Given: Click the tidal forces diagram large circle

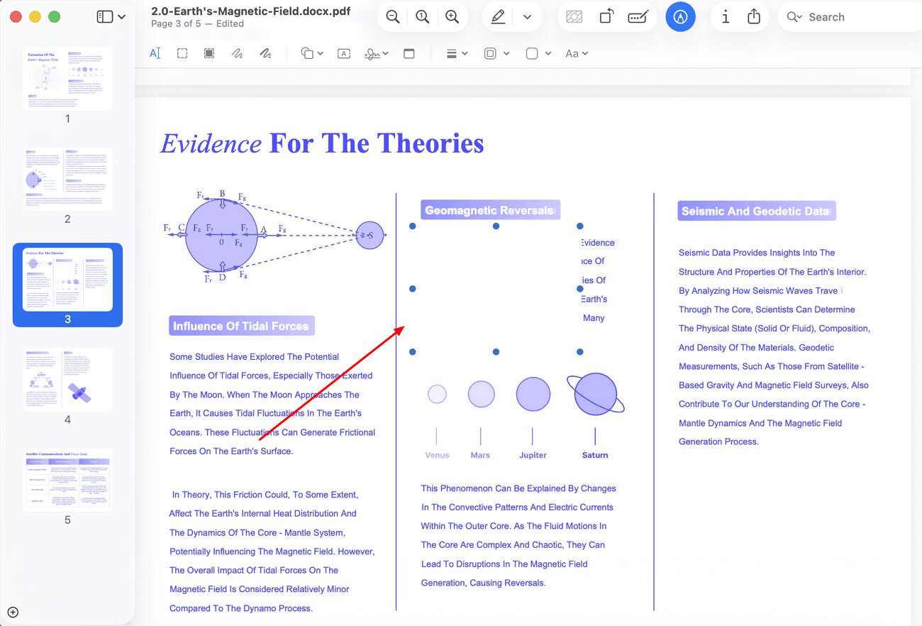Looking at the screenshot, I should pyautogui.click(x=221, y=235).
